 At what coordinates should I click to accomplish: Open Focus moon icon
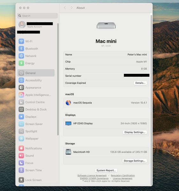click(21, 163)
